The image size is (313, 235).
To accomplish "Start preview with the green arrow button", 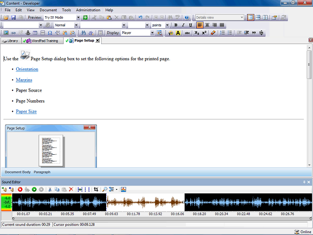I will click(85, 18).
